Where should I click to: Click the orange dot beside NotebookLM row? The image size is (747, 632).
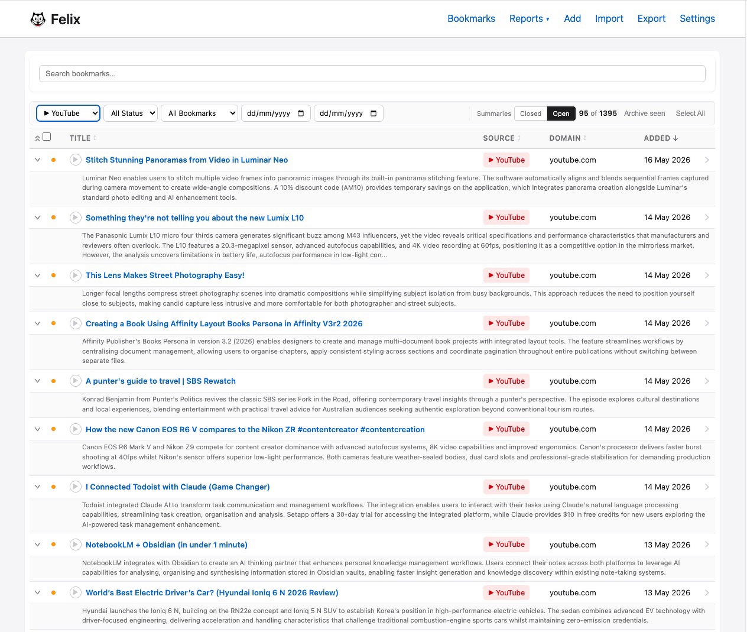(53, 545)
